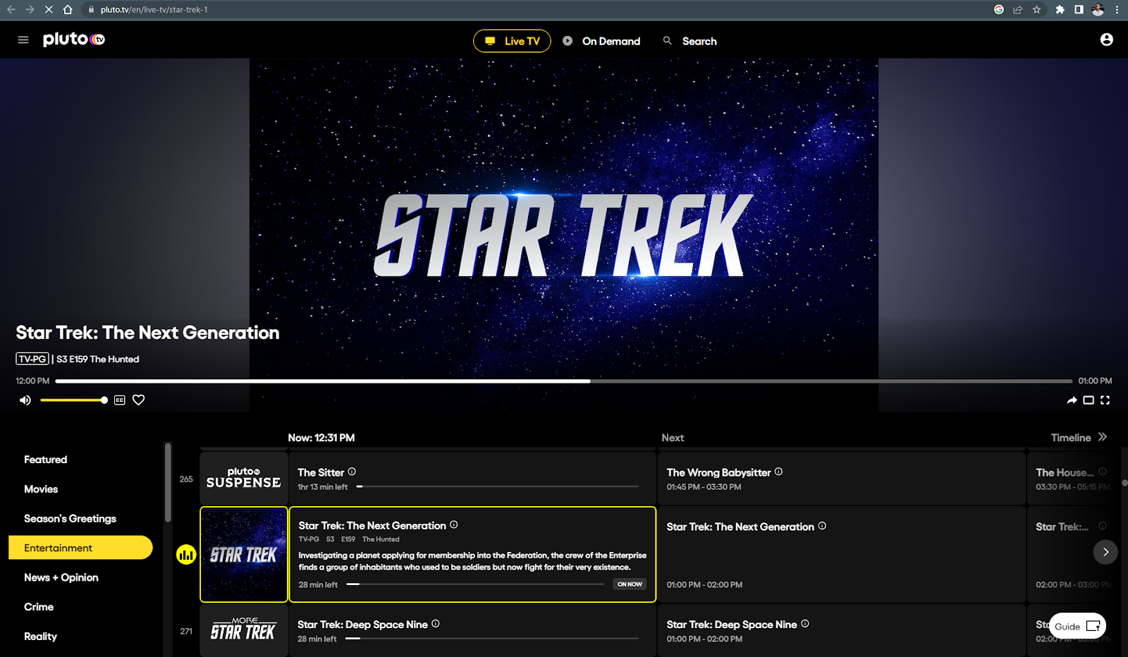Screen dimensions: 1128x657
Task: Open picture-in-picture mini player
Action: click(x=1089, y=400)
